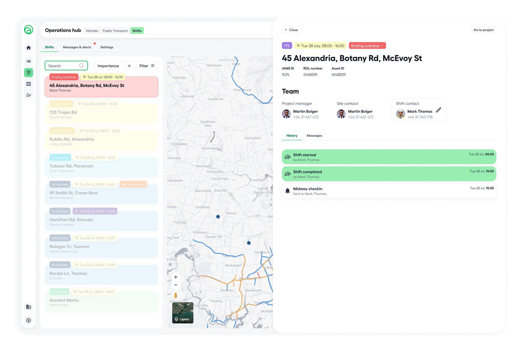
Task: Switch to Messages & alerts tab
Action: coord(77,47)
